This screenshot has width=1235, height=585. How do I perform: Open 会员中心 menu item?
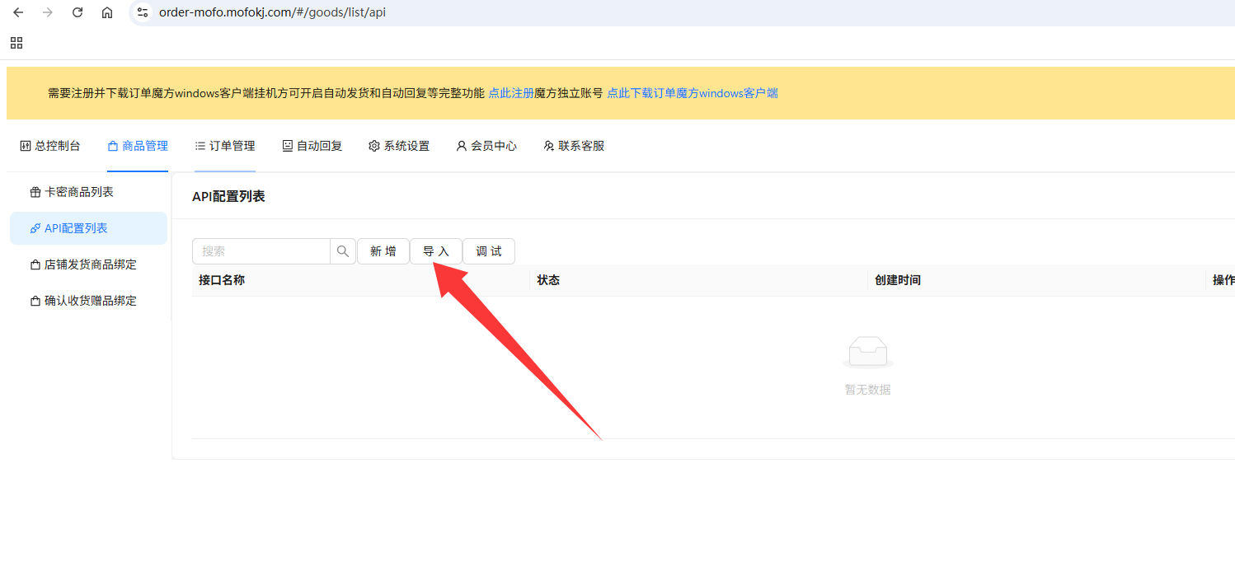[x=486, y=146]
